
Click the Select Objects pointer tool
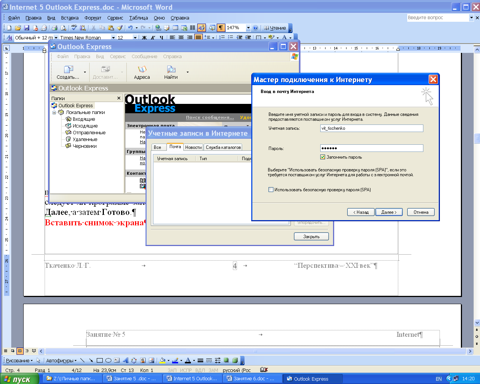(x=38, y=360)
